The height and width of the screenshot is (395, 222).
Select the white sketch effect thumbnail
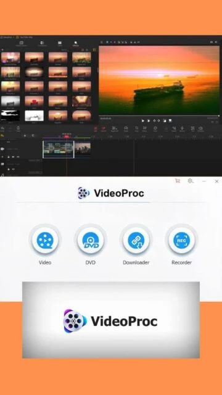34,116
